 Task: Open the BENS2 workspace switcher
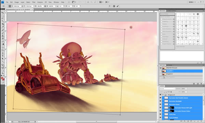coord(192,2)
